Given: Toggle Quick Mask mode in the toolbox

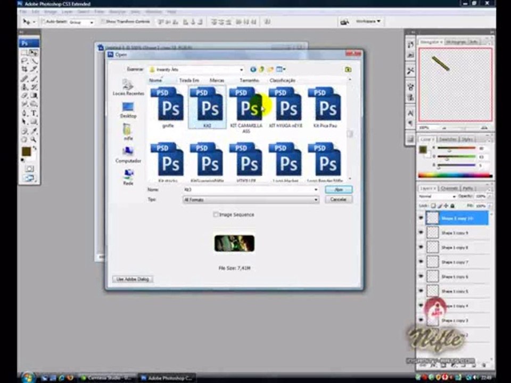Looking at the screenshot, I should pyautogui.click(x=29, y=169).
